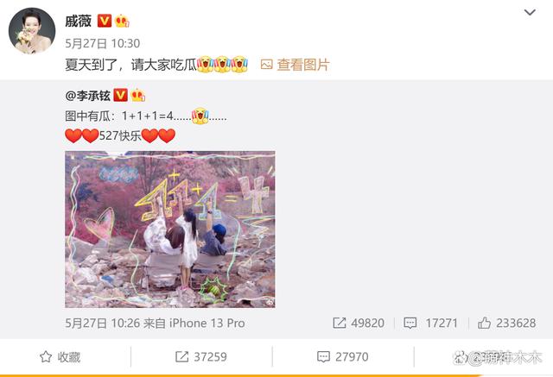Screen dimensions: 553x377
Task: Like the original post with 233628 likes
Action: point(507,323)
